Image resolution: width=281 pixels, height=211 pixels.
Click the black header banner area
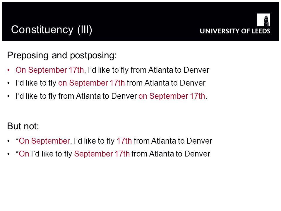pos(140,22)
